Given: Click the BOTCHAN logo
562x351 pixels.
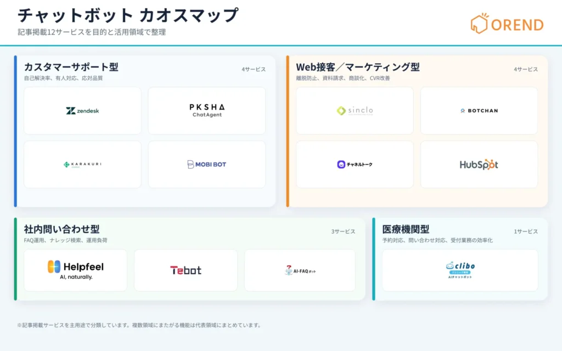Looking at the screenshot, I should (479, 111).
